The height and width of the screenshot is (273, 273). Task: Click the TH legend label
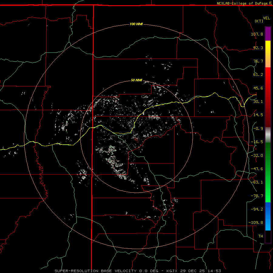[261, 236]
